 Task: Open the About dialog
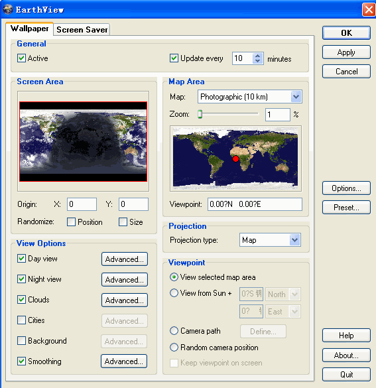346,356
